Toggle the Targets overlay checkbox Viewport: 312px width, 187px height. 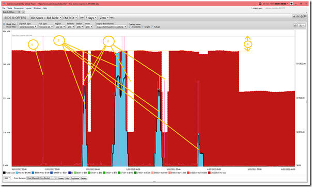click(x=143, y=27)
